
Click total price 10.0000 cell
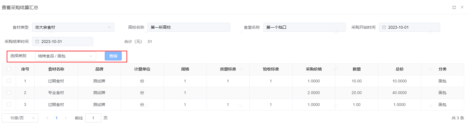(400, 81)
